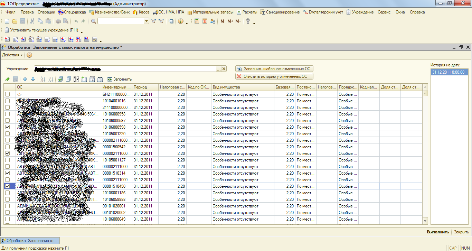The height and width of the screenshot is (251, 472).
Task: Click the Invert checkmarks icon
Action: [x=76, y=79]
